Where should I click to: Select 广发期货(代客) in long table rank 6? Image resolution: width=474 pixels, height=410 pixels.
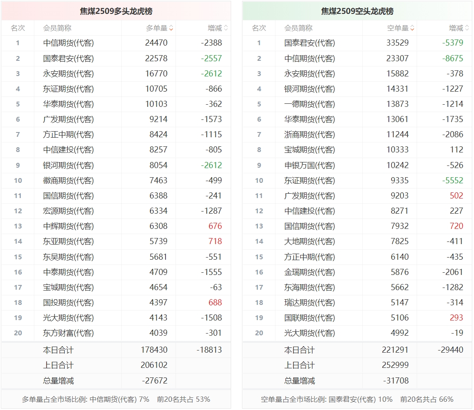[68, 119]
